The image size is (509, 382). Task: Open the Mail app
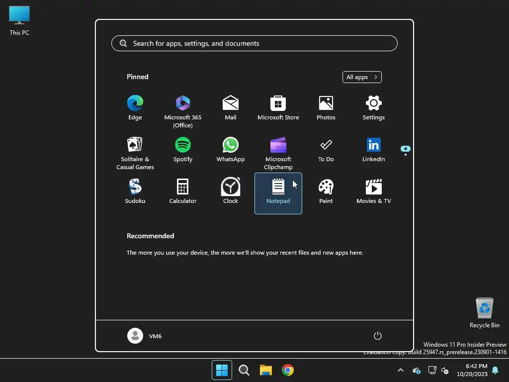231,109
